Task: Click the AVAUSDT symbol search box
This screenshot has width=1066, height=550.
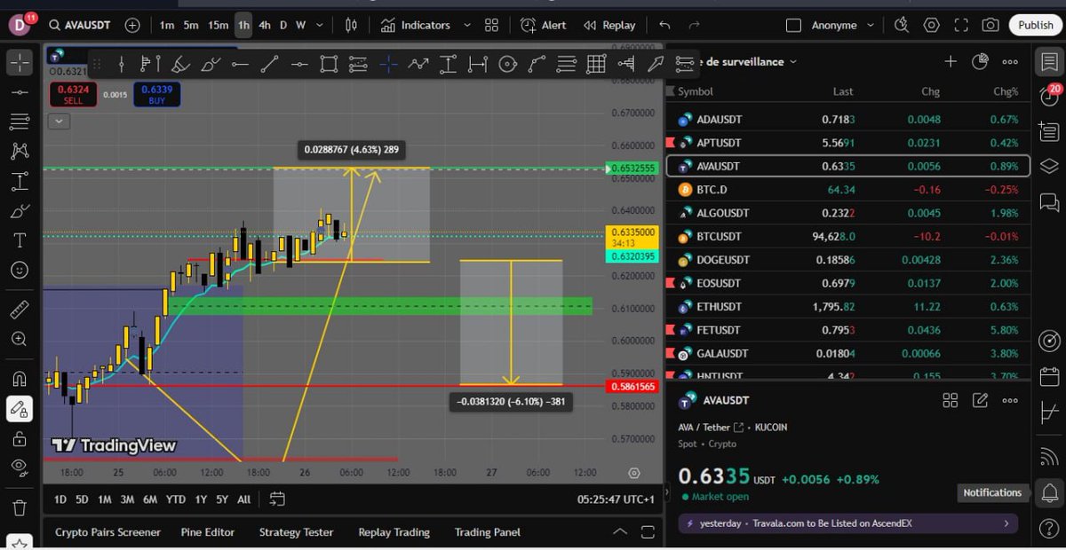Action: (x=80, y=25)
